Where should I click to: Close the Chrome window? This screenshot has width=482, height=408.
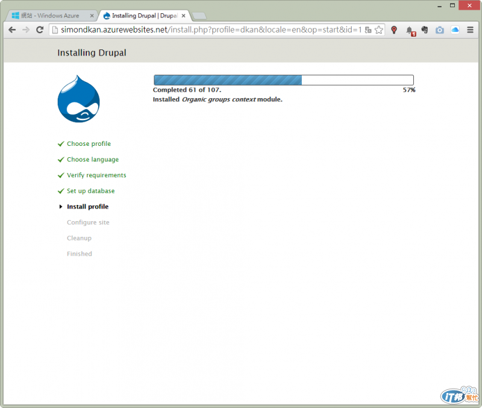[469, 5]
